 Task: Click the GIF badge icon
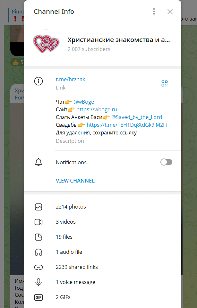[x=39, y=297]
